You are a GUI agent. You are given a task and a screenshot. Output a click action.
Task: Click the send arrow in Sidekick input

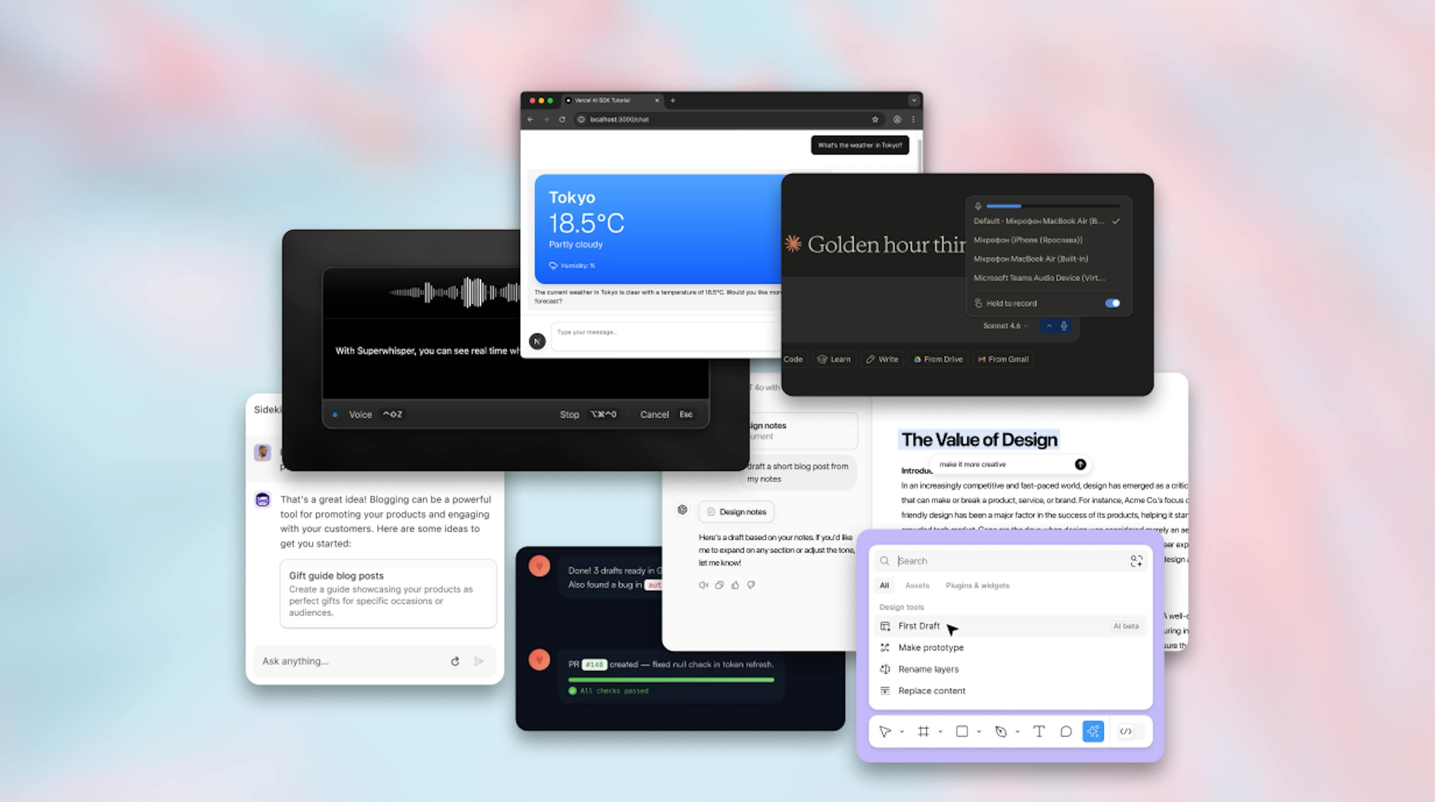478,661
